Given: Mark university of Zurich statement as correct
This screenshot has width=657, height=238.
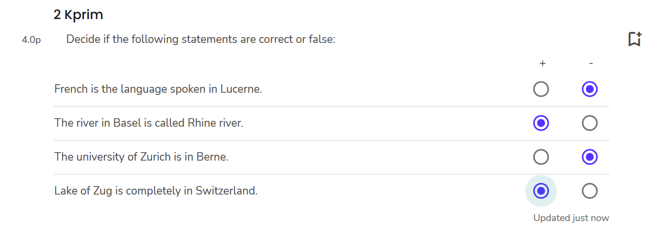Looking at the screenshot, I should [x=541, y=157].
